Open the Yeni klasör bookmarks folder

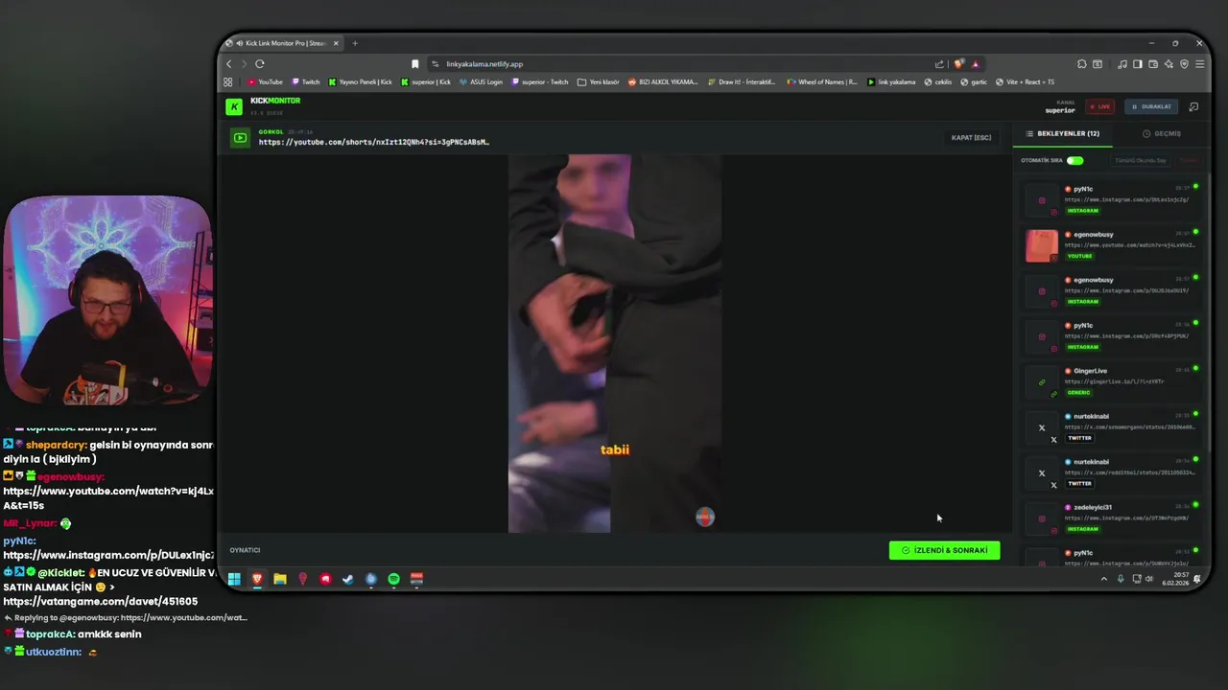(599, 82)
